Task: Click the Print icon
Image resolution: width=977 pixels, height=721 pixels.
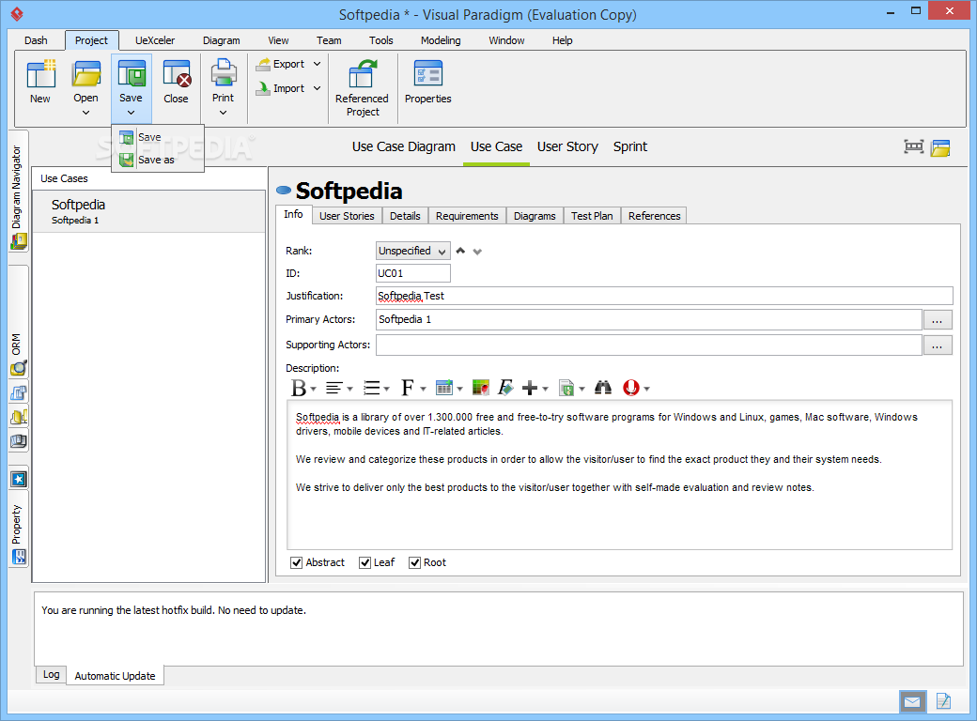Action: [223, 73]
